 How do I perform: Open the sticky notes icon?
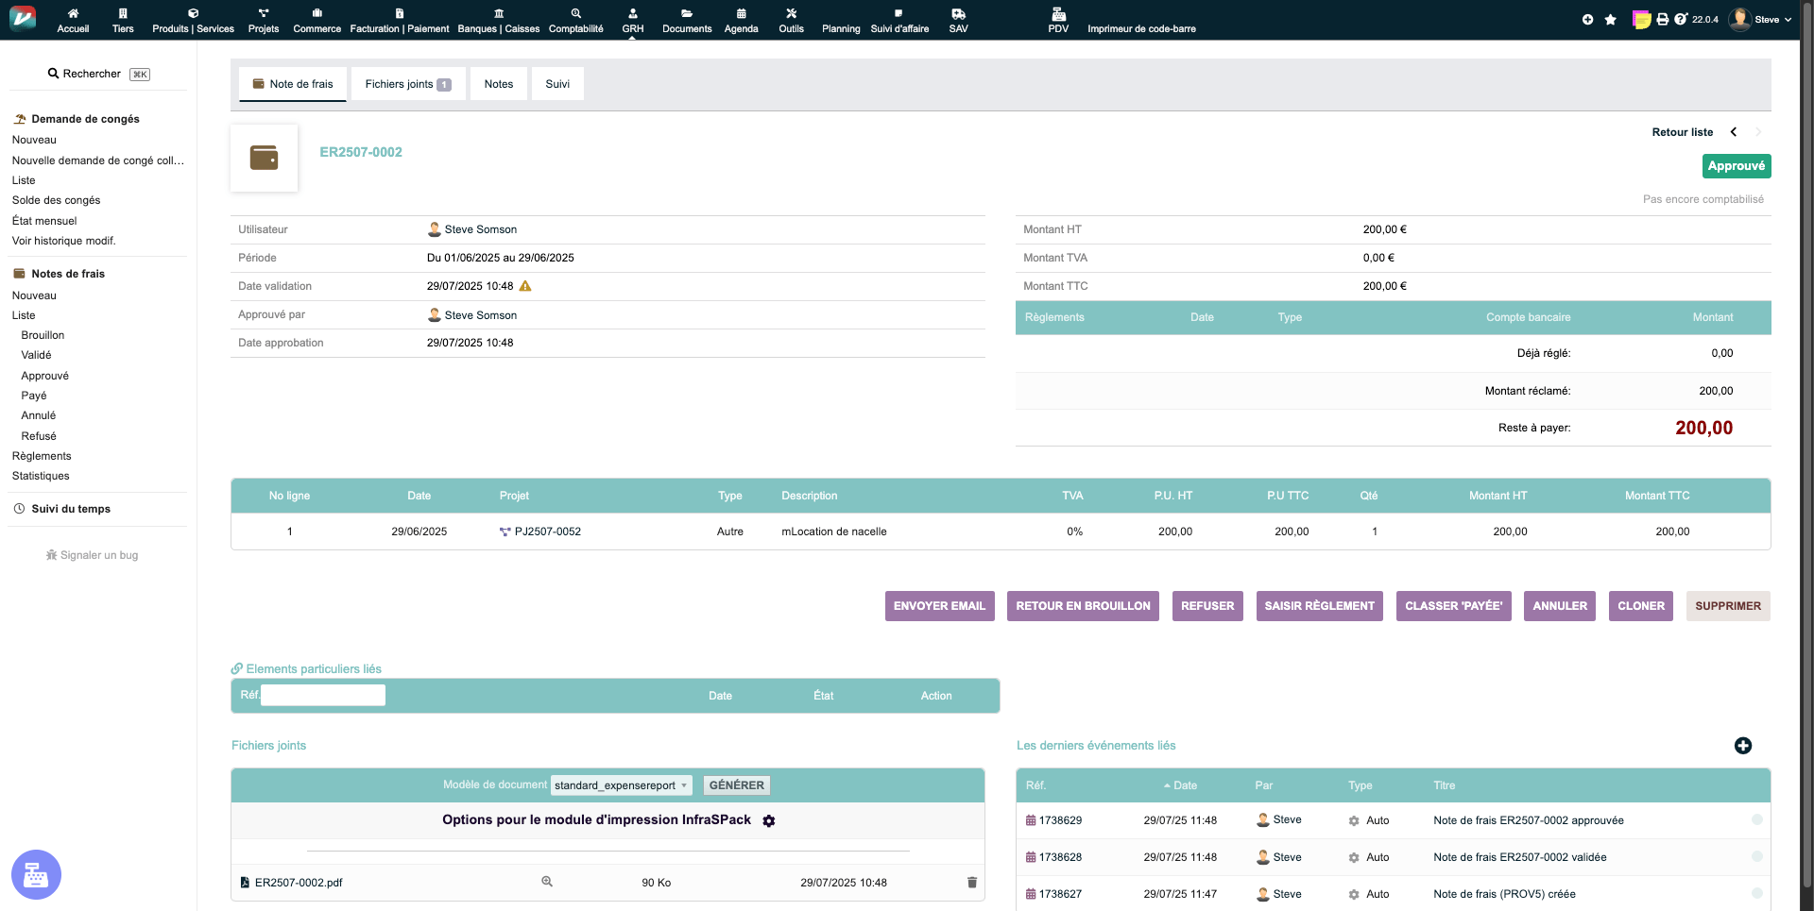1642,20
